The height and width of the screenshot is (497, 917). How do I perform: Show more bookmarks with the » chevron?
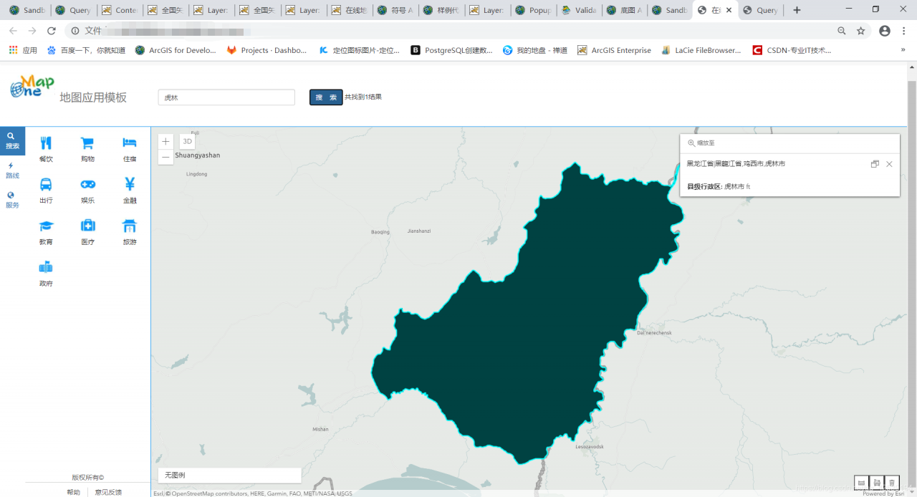point(903,50)
